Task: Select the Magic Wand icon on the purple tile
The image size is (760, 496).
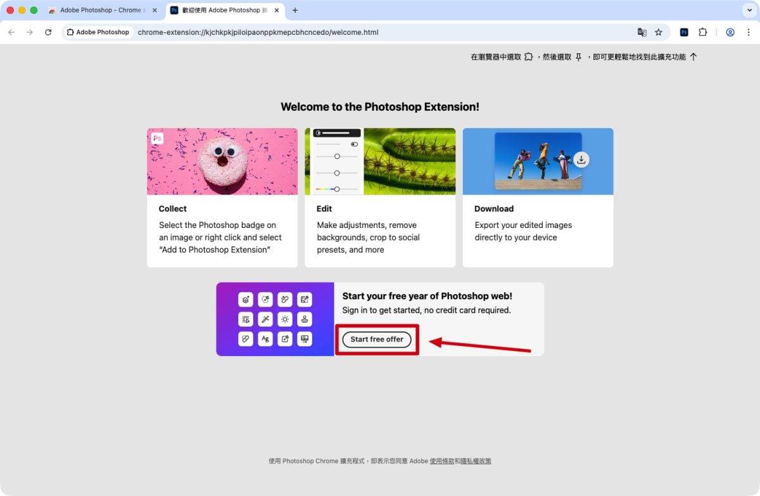Action: [x=265, y=319]
